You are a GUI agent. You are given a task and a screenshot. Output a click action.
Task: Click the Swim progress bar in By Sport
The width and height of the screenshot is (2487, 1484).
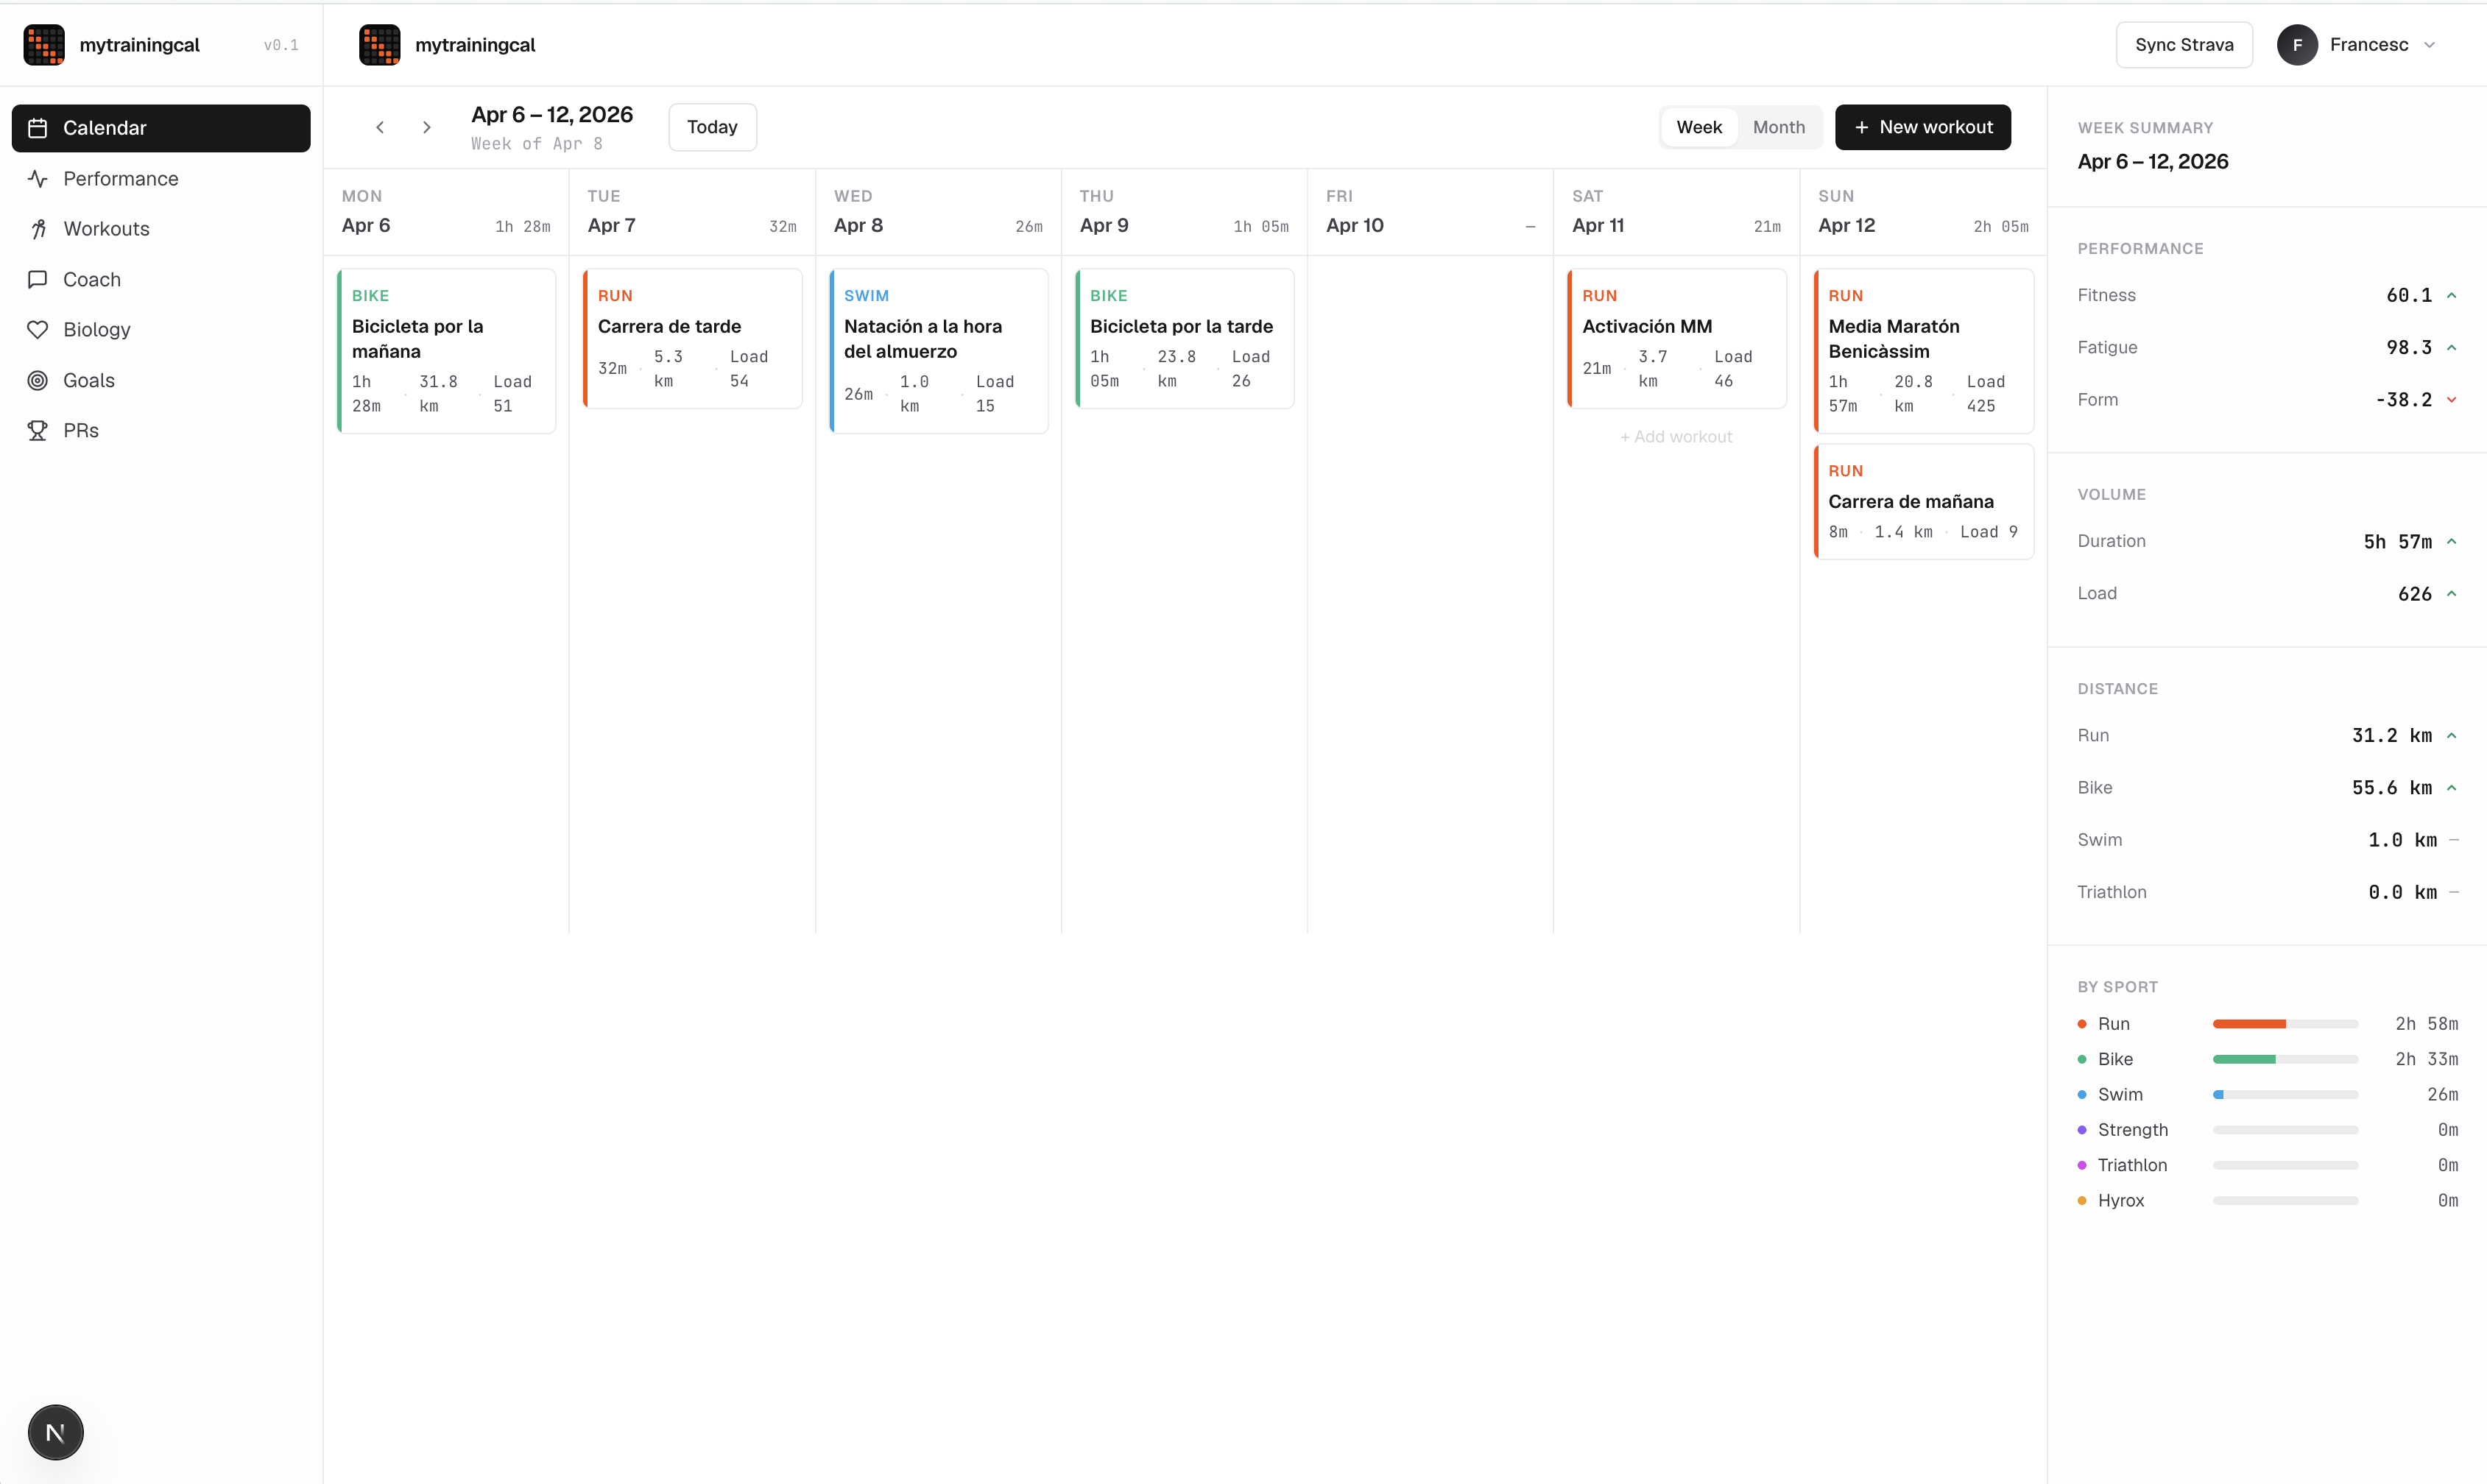(x=2285, y=1095)
